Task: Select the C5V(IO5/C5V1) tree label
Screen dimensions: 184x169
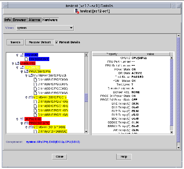Action: [x=39, y=59]
